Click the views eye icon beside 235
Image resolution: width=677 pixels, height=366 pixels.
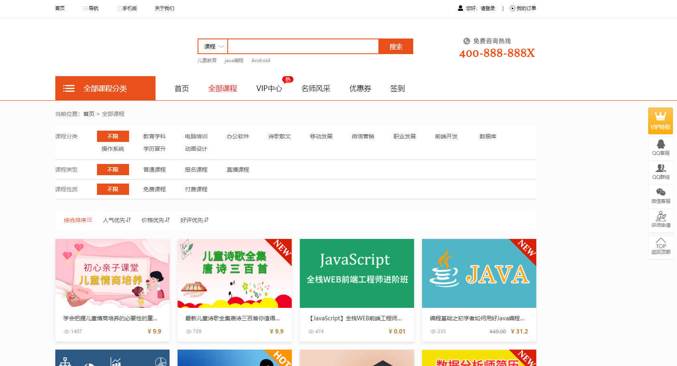pos(433,332)
